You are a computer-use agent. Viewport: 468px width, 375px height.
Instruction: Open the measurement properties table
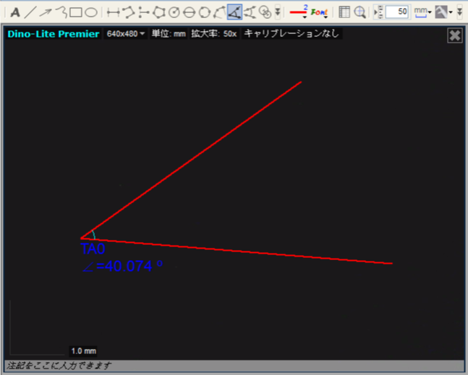pyautogui.click(x=344, y=12)
